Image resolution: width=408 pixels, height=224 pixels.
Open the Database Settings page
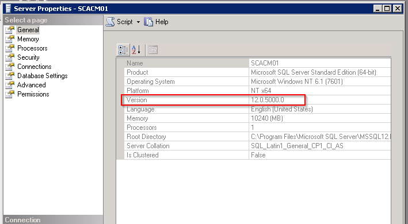[x=43, y=76]
